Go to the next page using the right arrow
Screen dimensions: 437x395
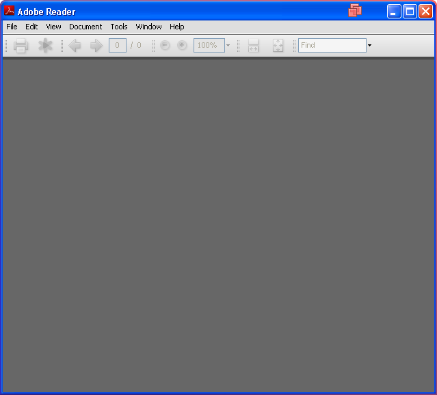(x=96, y=45)
